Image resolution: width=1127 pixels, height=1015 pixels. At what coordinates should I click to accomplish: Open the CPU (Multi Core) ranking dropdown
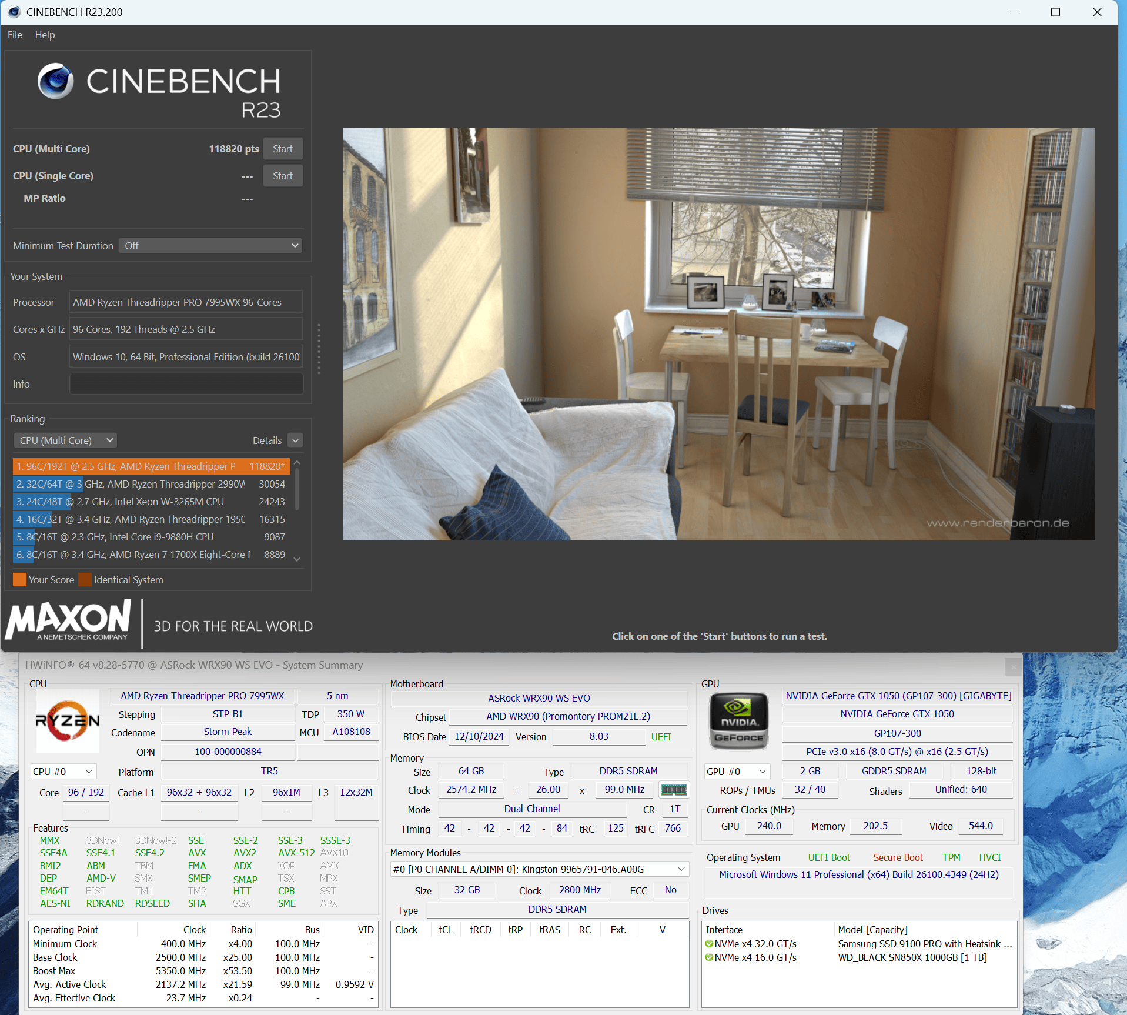click(x=65, y=440)
